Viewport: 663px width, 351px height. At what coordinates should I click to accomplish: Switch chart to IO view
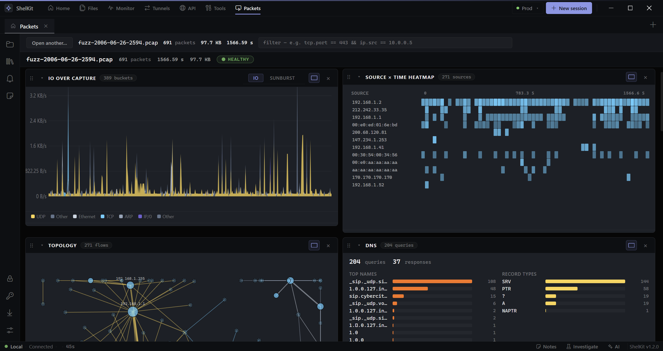coord(256,78)
